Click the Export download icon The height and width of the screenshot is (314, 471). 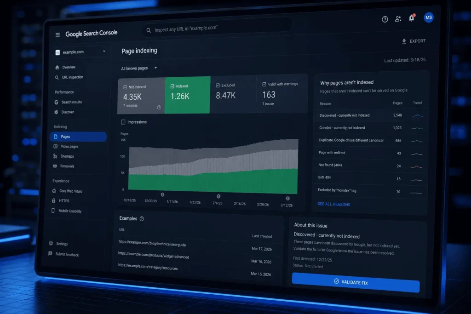pyautogui.click(x=404, y=41)
